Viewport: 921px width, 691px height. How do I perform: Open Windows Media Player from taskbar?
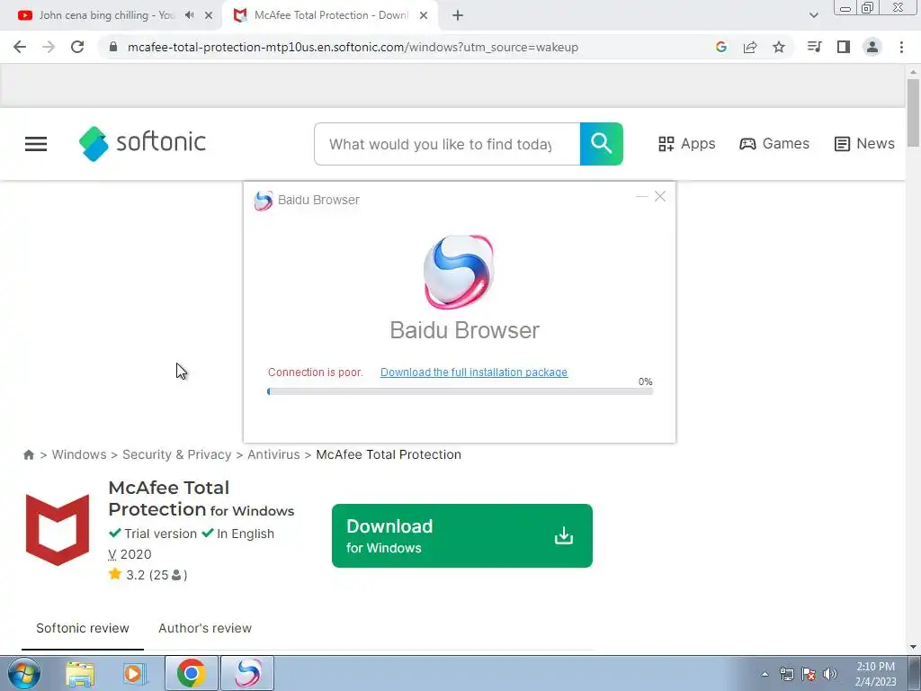coord(134,674)
